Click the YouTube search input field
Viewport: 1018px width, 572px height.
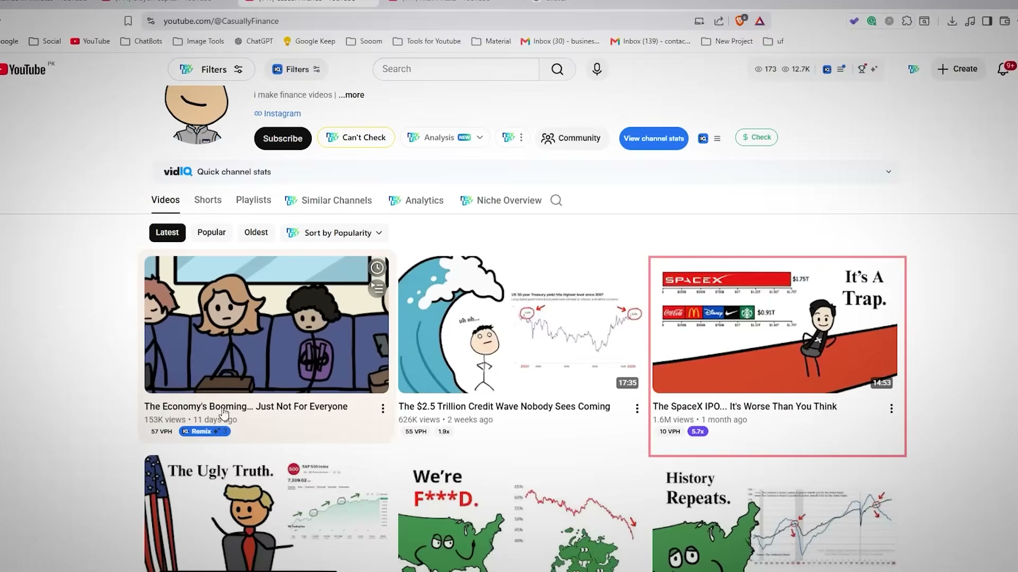tap(456, 69)
